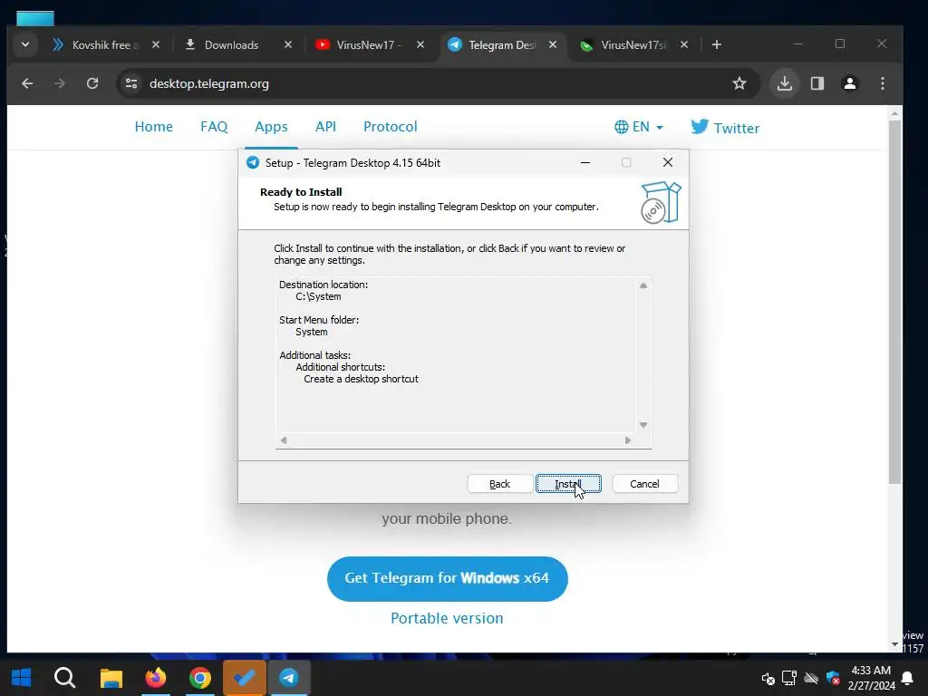928x696 pixels.
Task: Open the Portable version link
Action: (447, 618)
